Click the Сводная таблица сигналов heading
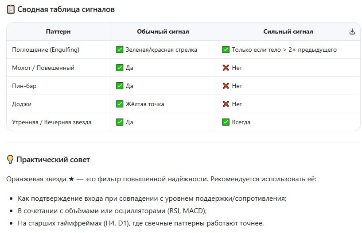Viewport: 362px width, 233px height. (66, 9)
